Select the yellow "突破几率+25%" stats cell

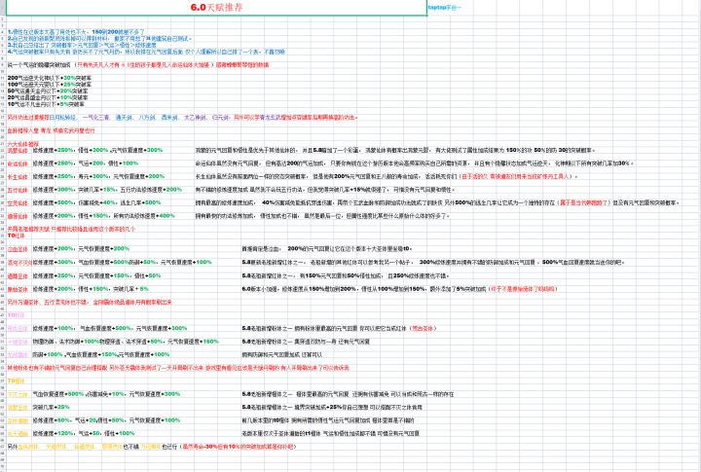51,407
